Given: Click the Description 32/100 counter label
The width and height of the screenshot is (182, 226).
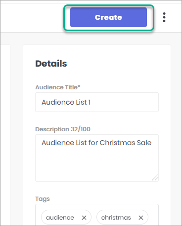Looking at the screenshot, I should (63, 129).
